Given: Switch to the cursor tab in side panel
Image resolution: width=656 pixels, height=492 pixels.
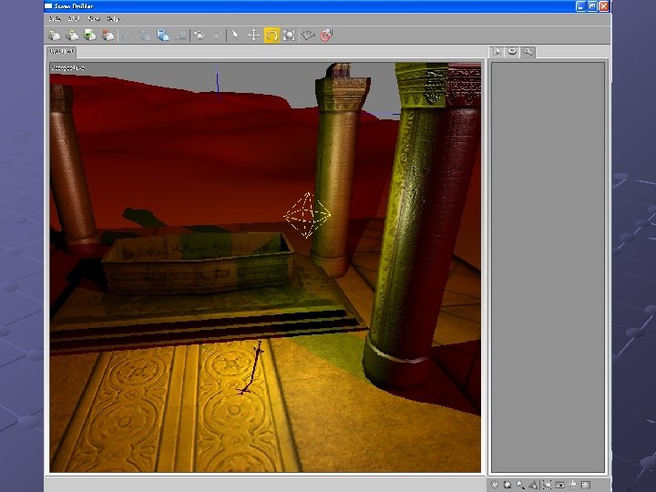Looking at the screenshot, I should 498,52.
